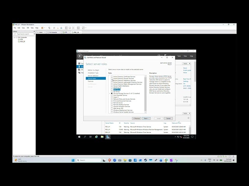The height and width of the screenshot is (186, 249).
Task: Click the revert to snapshot icon
Action: [58, 28]
